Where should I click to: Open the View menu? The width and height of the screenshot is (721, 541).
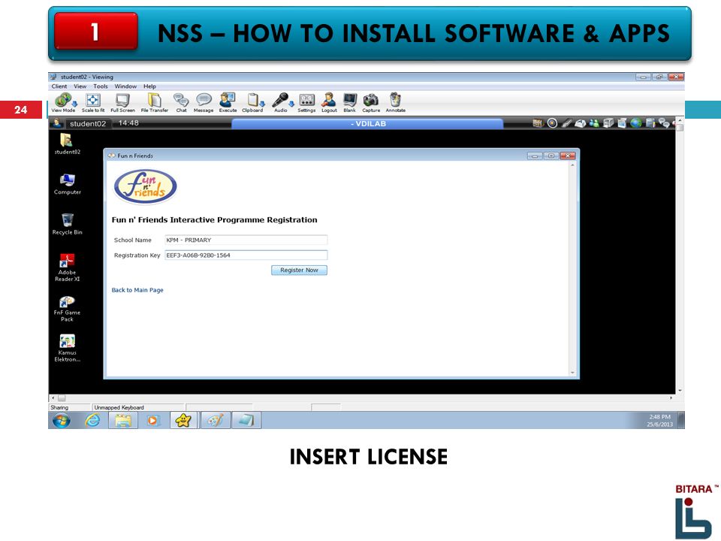80,86
